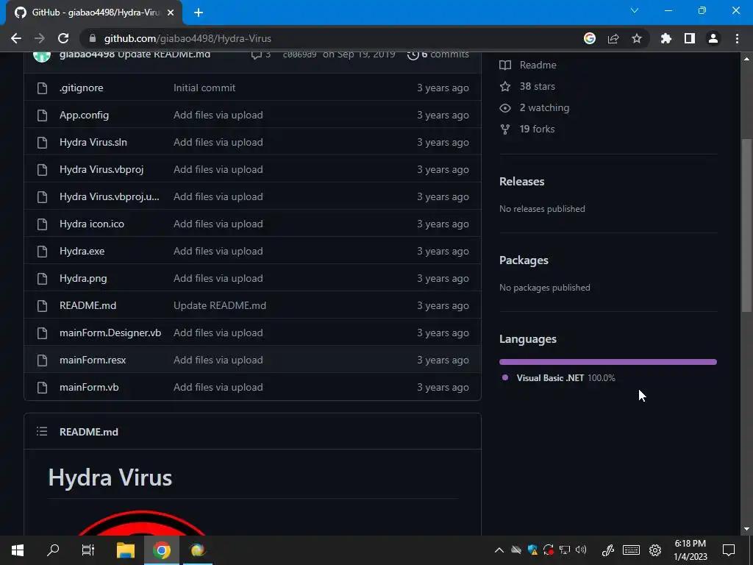Click the Hydra Virus heading

coord(110,477)
